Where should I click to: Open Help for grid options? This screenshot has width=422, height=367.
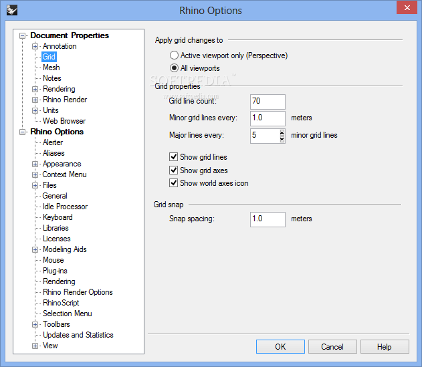[x=384, y=347]
